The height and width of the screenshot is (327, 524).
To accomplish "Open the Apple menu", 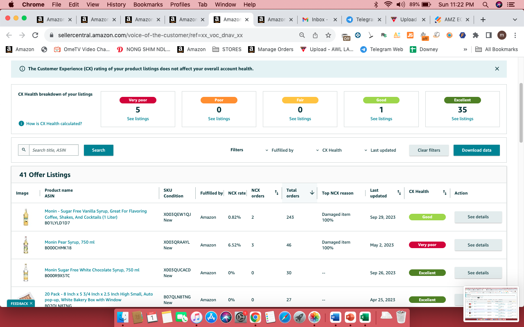I will [11, 4].
